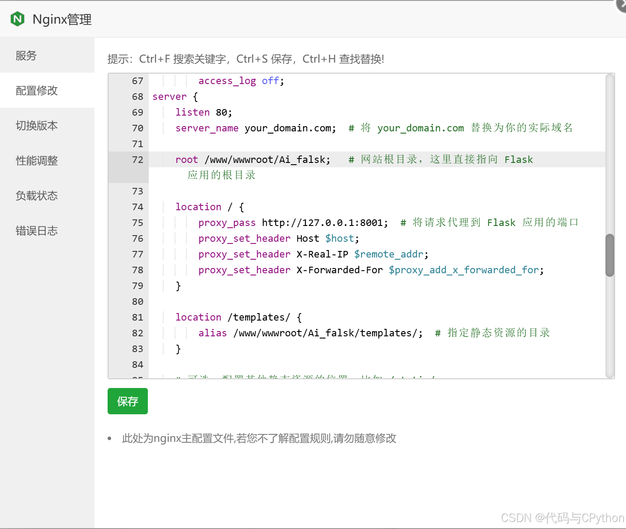This screenshot has height=529, width=626.
Task: Click the comment '指定静态资源的目录'
Action: 499,333
